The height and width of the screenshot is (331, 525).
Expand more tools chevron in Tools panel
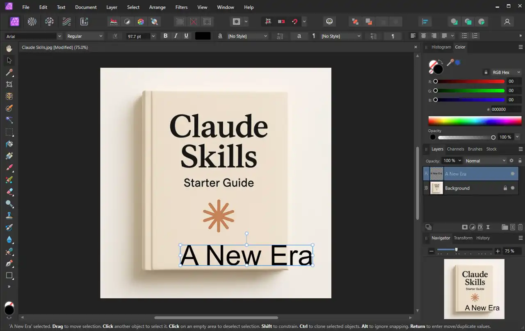(x=9, y=286)
